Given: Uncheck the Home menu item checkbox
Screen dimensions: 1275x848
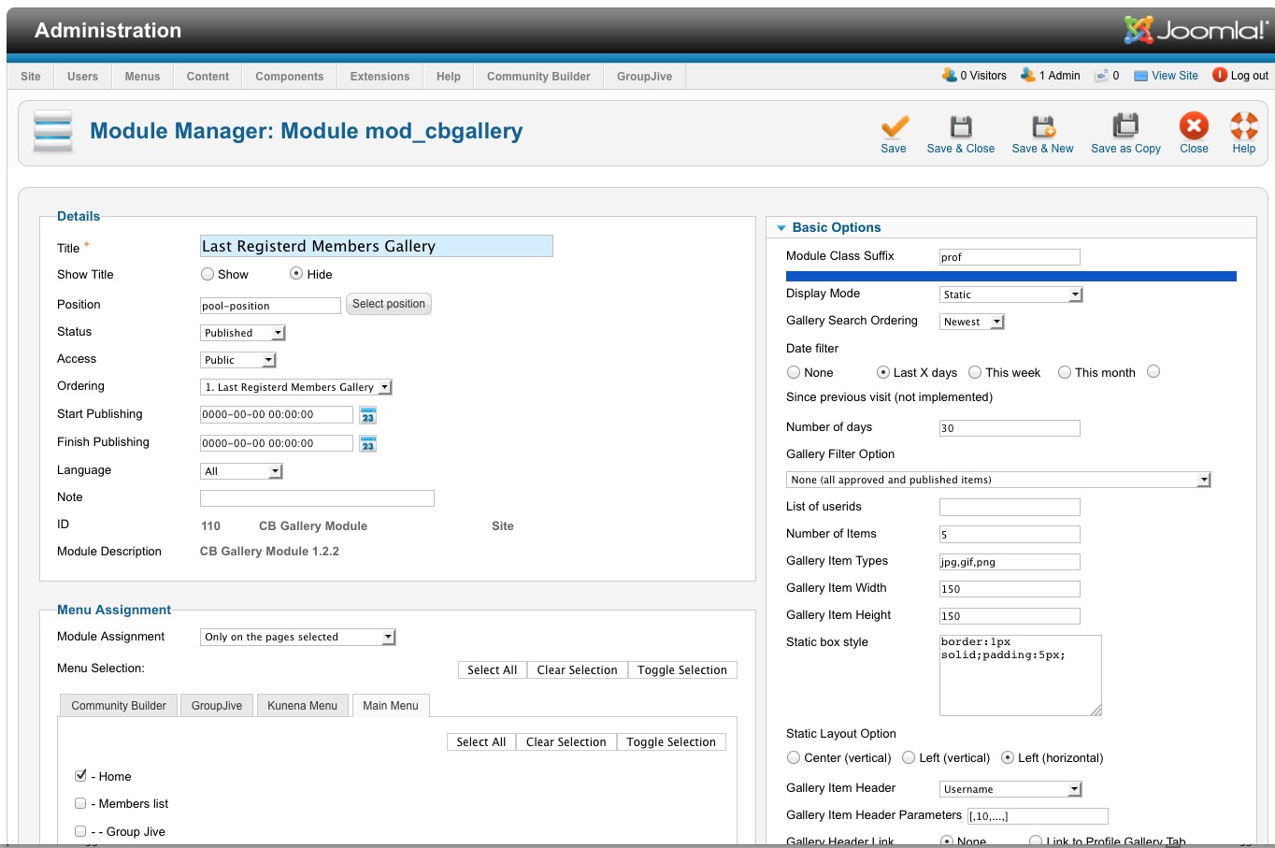Looking at the screenshot, I should [80, 775].
